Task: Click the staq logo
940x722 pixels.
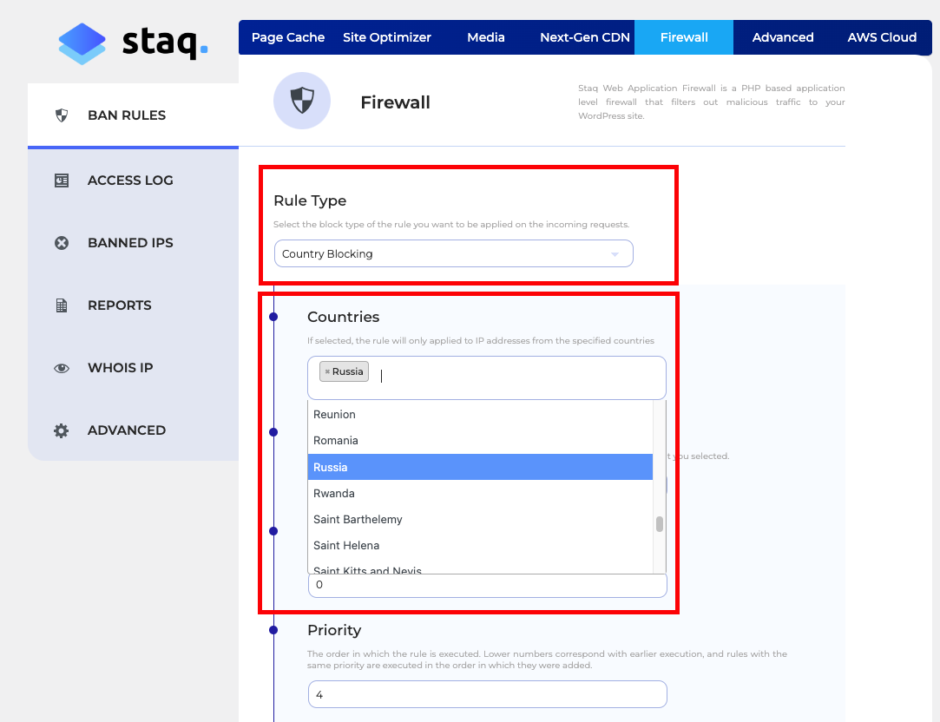Action: (132, 42)
